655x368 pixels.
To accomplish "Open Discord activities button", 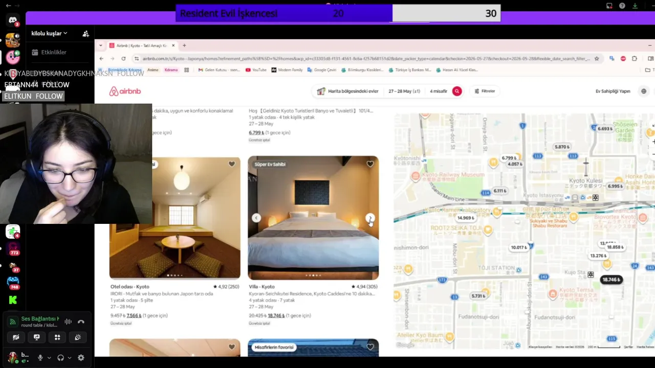I will 57,337.
